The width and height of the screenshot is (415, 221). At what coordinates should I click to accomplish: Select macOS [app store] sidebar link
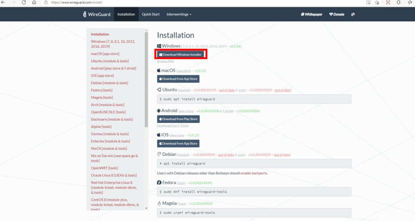tap(105, 54)
